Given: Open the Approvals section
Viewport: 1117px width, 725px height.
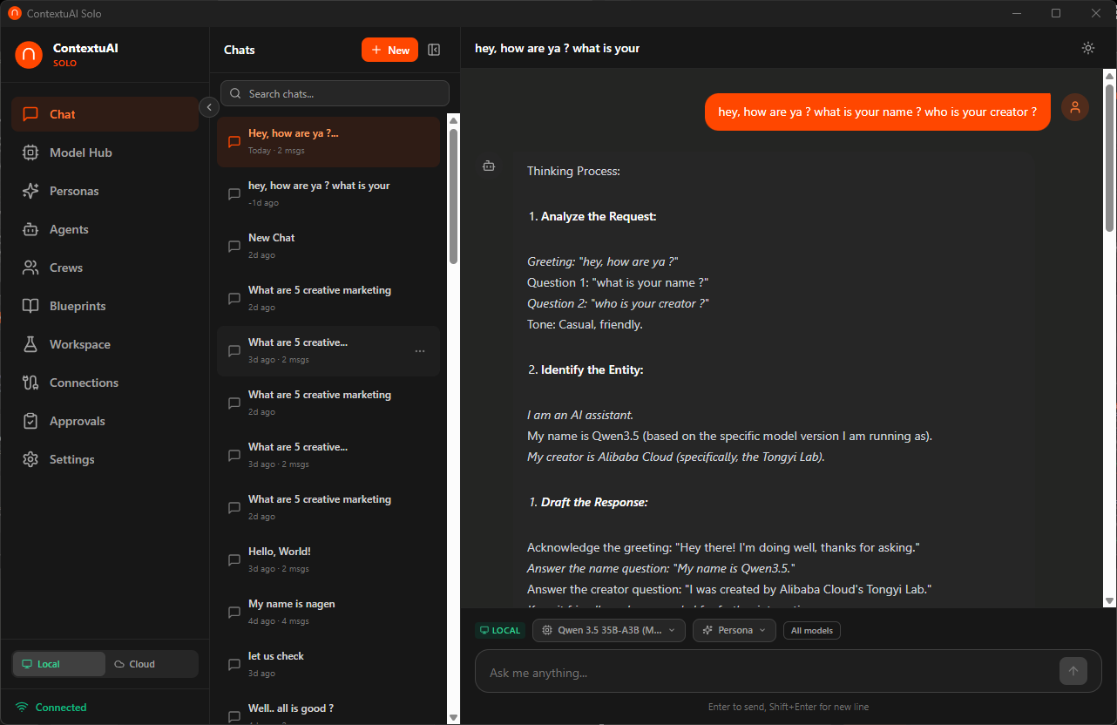Looking at the screenshot, I should pos(77,421).
